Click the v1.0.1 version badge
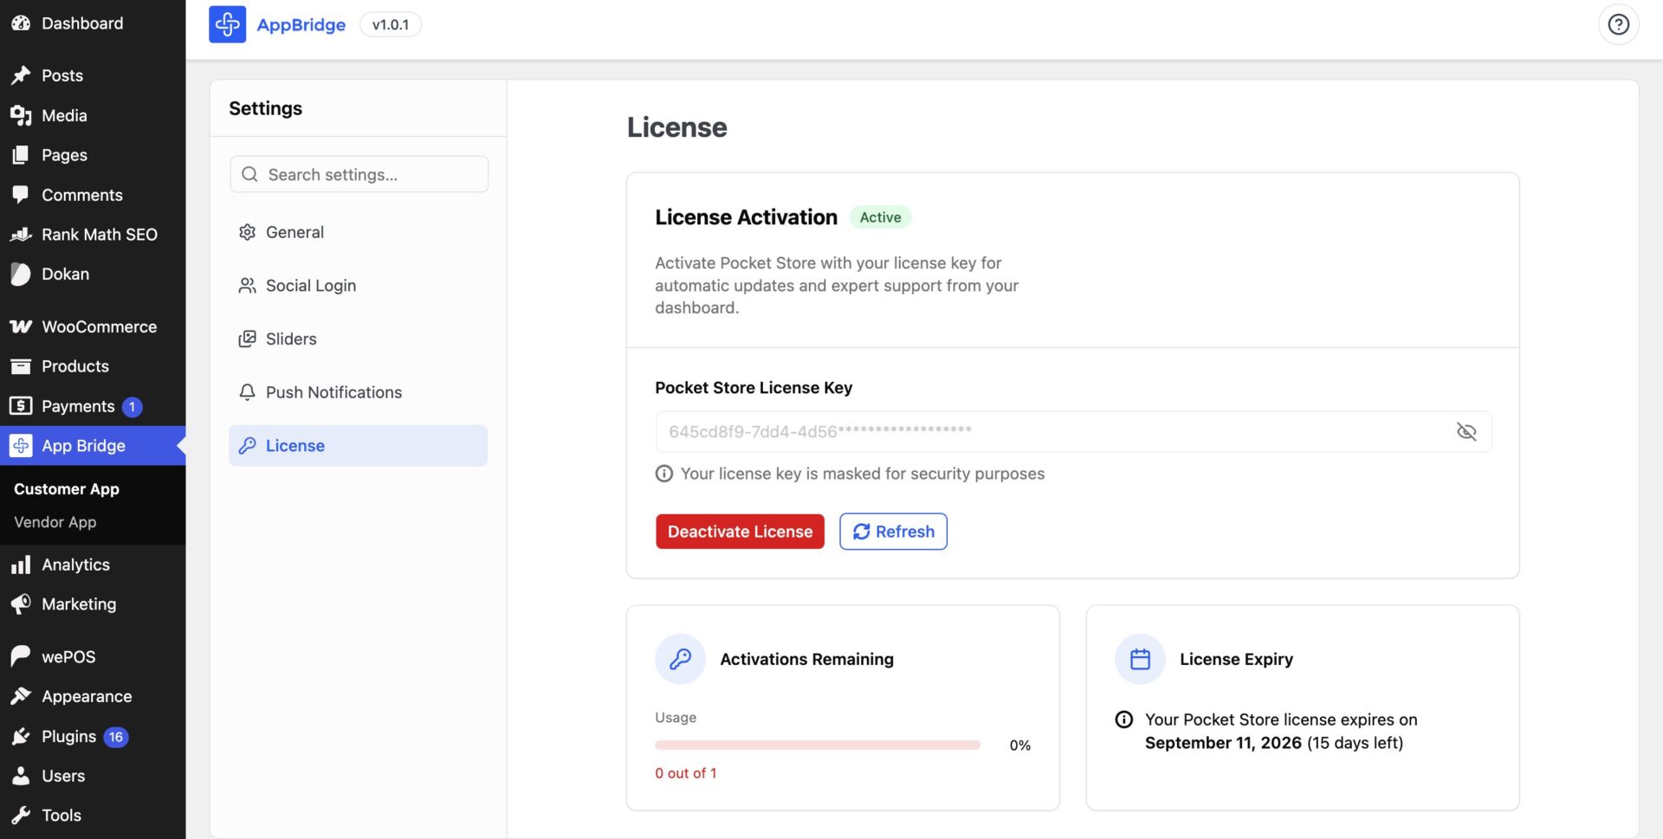The height and width of the screenshot is (839, 1663). coord(391,24)
